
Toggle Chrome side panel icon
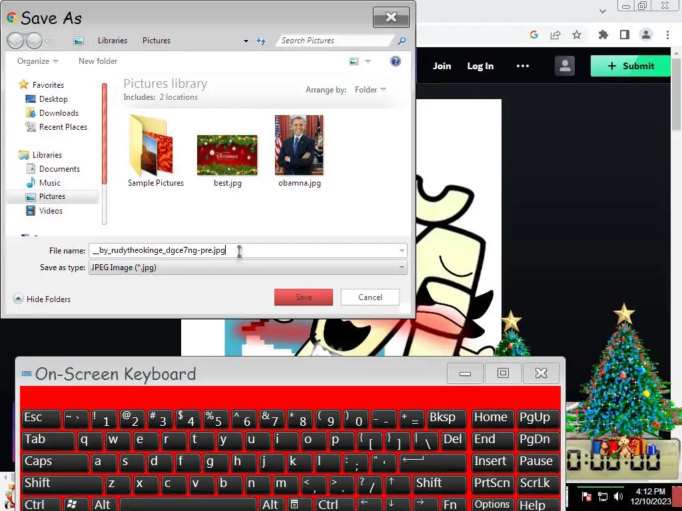click(625, 35)
